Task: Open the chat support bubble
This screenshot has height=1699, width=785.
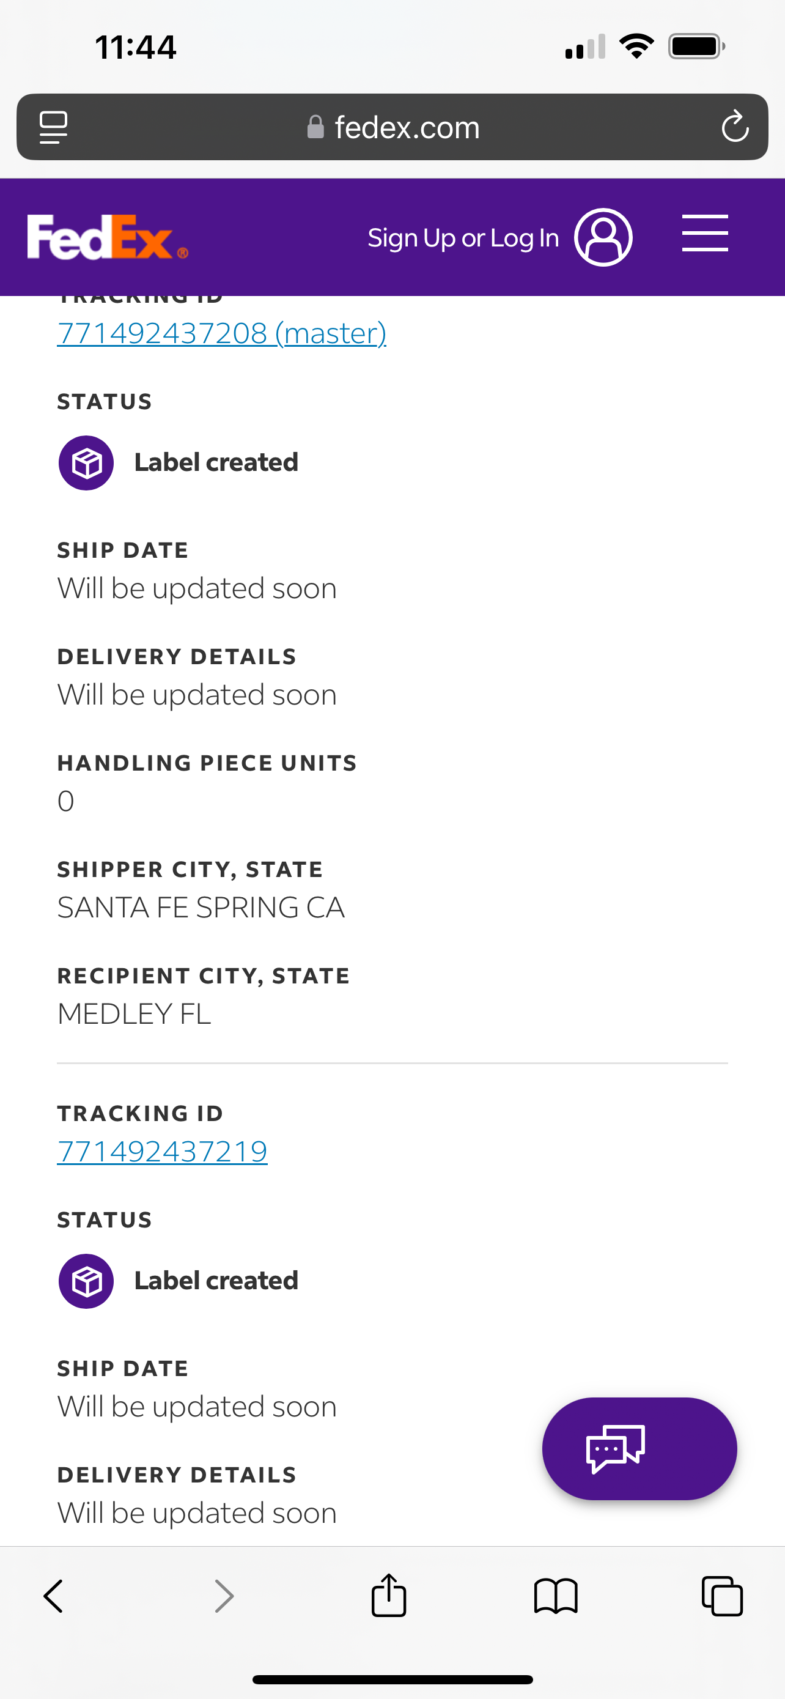Action: 639,1448
